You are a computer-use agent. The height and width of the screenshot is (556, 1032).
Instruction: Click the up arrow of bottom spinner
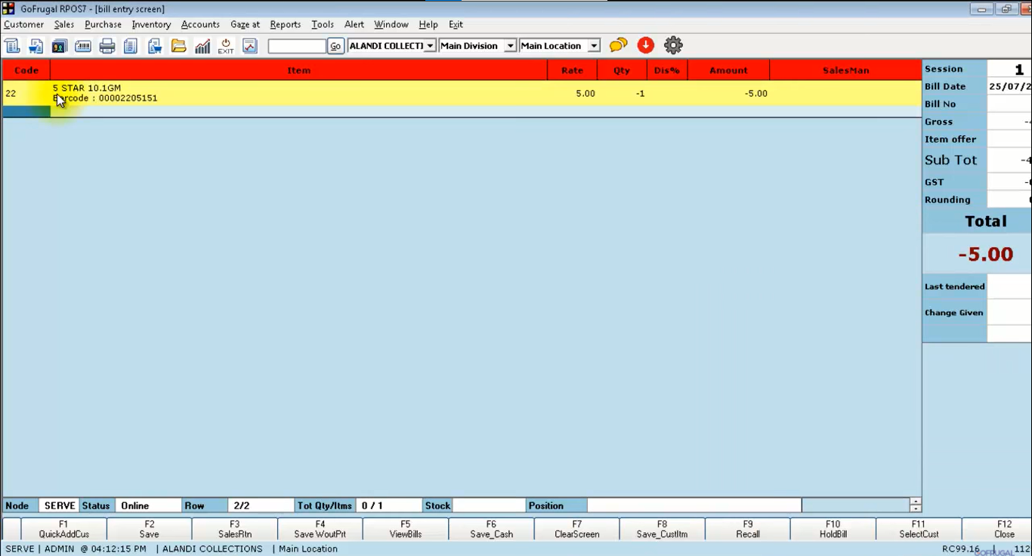pyautogui.click(x=916, y=502)
